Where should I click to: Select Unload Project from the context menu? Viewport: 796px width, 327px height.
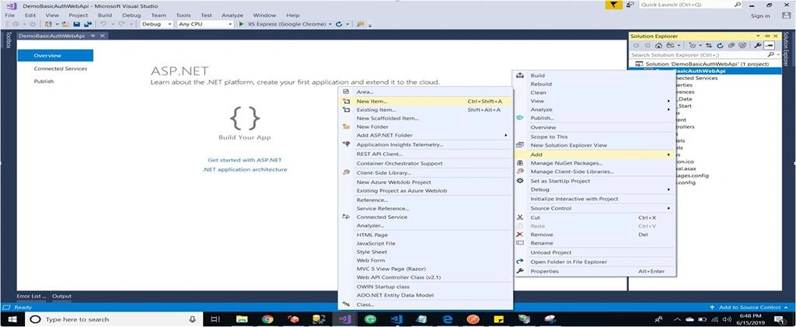595,252
